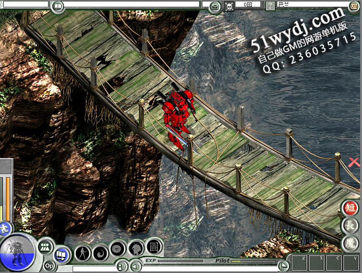Click the orange vertical gauge bar

pos(8,199)
